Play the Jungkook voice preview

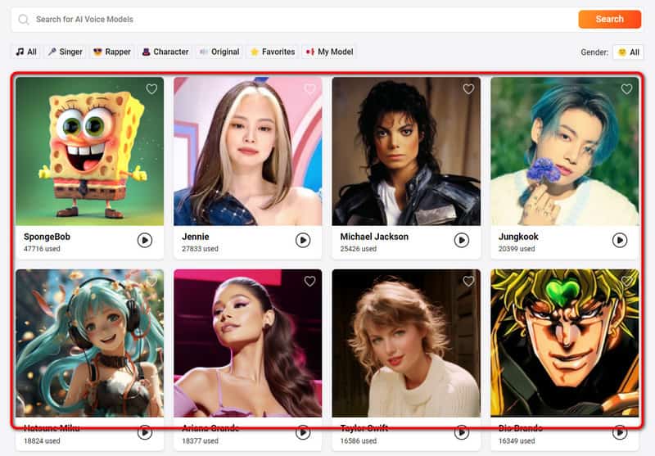pyautogui.click(x=620, y=240)
